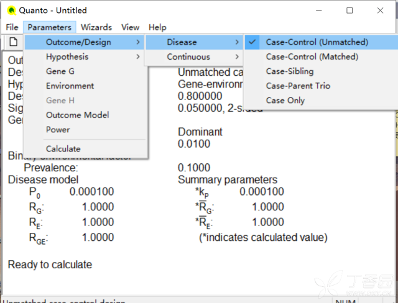Click the NUM status bar indicator
Screen dimensions: 398x303
[345, 301]
